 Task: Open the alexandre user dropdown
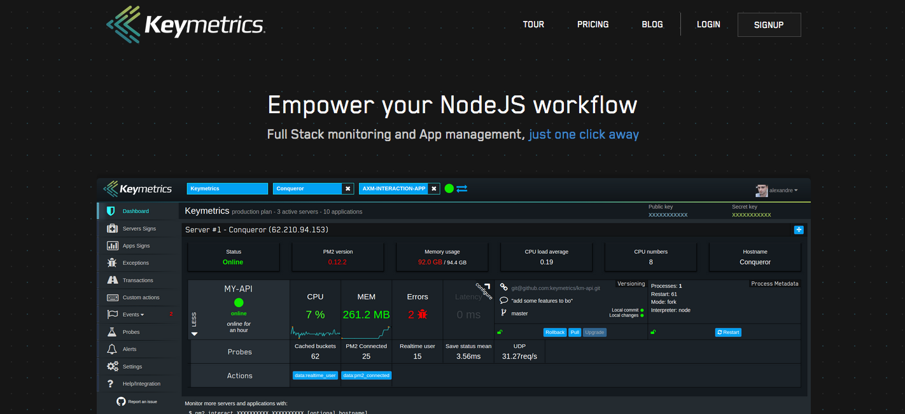777,190
